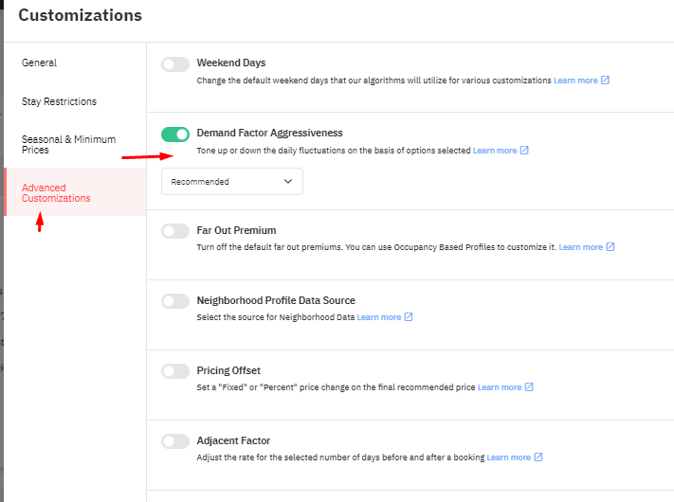Go to the General section
This screenshot has height=502, width=674.
pyautogui.click(x=39, y=63)
